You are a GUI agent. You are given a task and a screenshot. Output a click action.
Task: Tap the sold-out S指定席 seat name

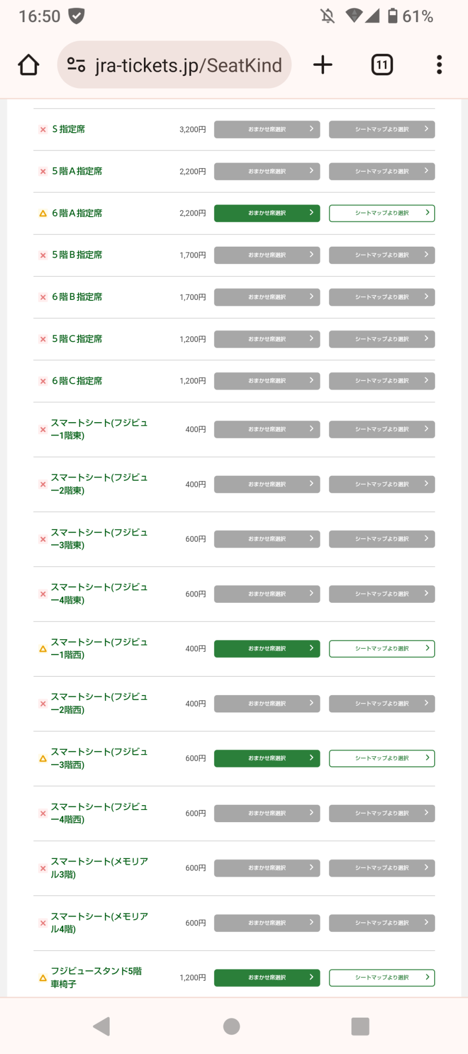pyautogui.click(x=69, y=129)
